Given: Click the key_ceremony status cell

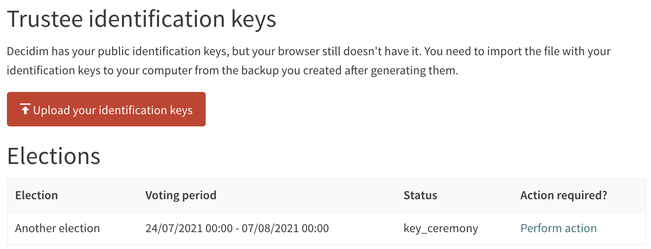Looking at the screenshot, I should [x=441, y=228].
